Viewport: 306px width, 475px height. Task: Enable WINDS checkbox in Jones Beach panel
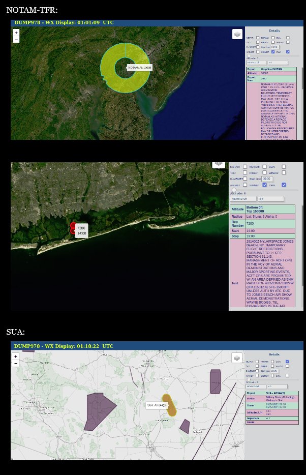tap(284, 173)
